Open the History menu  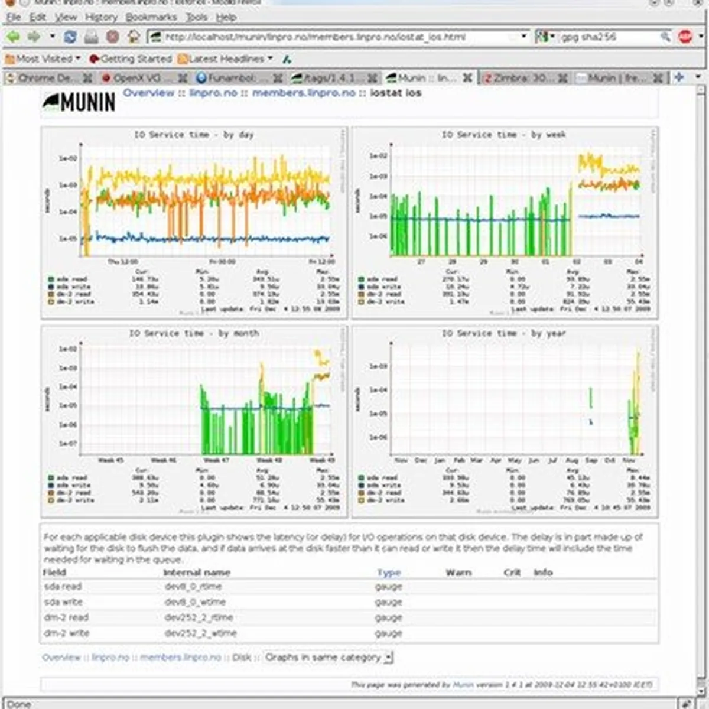101,17
